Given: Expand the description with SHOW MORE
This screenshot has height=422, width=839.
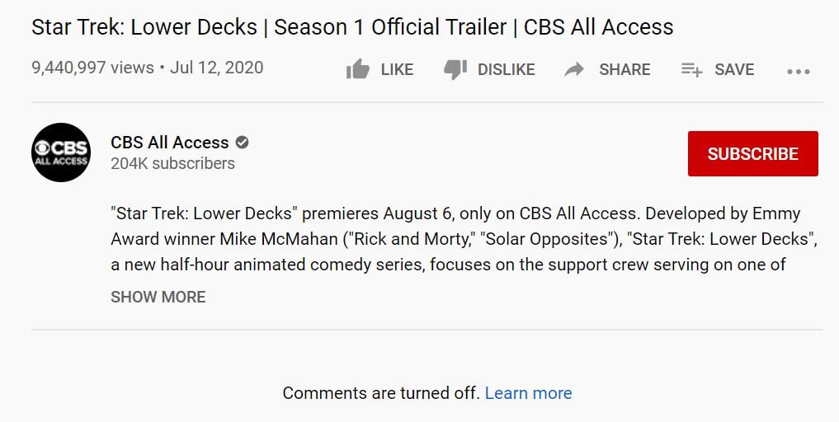Looking at the screenshot, I should click(158, 297).
